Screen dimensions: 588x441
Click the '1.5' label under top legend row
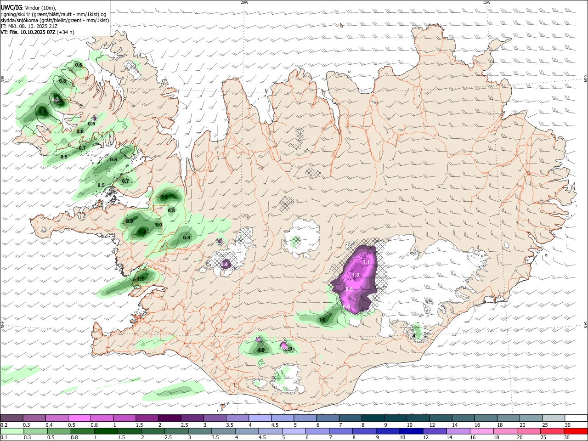139,425
